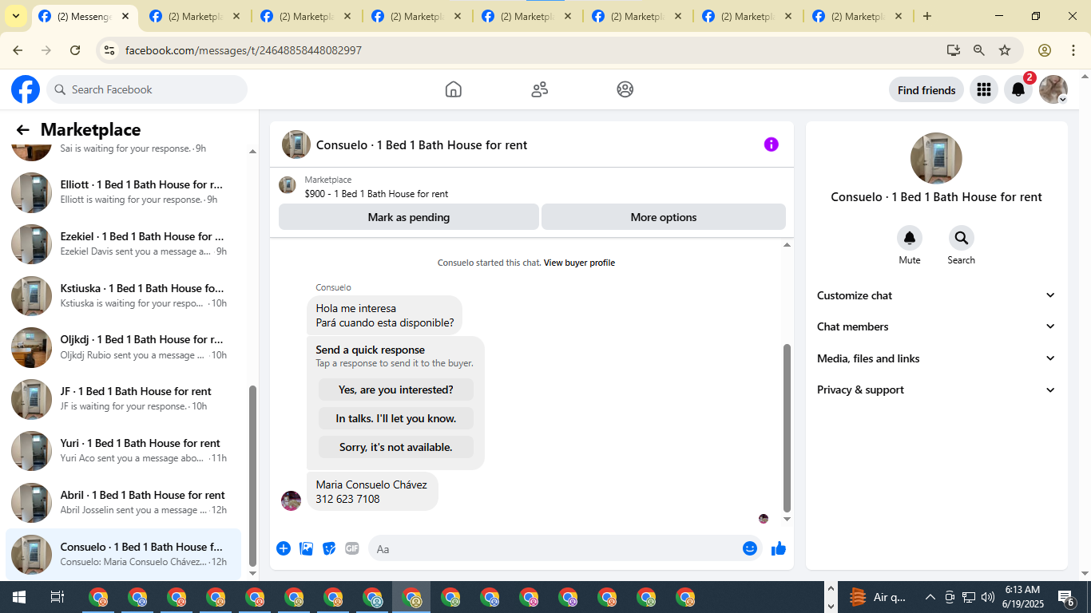The image size is (1091, 613).
Task: Open the taskbar clock showing 6:13 AM
Action: (x=1022, y=597)
